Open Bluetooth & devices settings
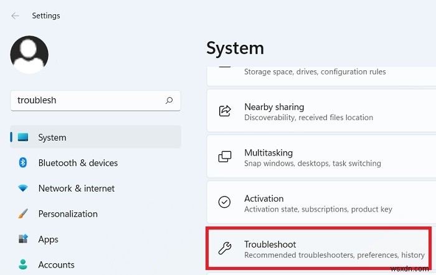Viewport: 436px width, 275px height. (x=78, y=163)
